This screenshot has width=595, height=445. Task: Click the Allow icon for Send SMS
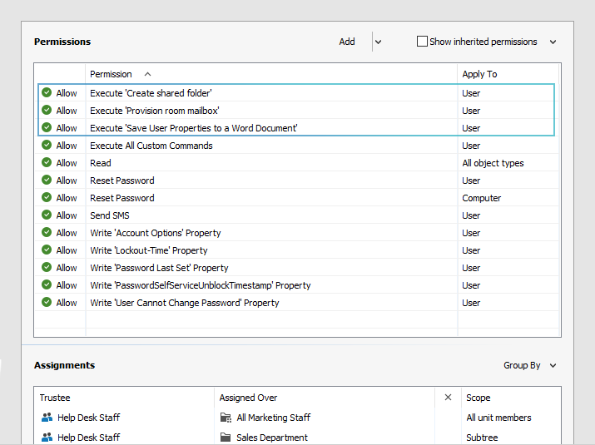[x=47, y=215]
